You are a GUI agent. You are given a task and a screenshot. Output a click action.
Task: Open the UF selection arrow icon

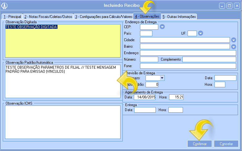(200, 33)
